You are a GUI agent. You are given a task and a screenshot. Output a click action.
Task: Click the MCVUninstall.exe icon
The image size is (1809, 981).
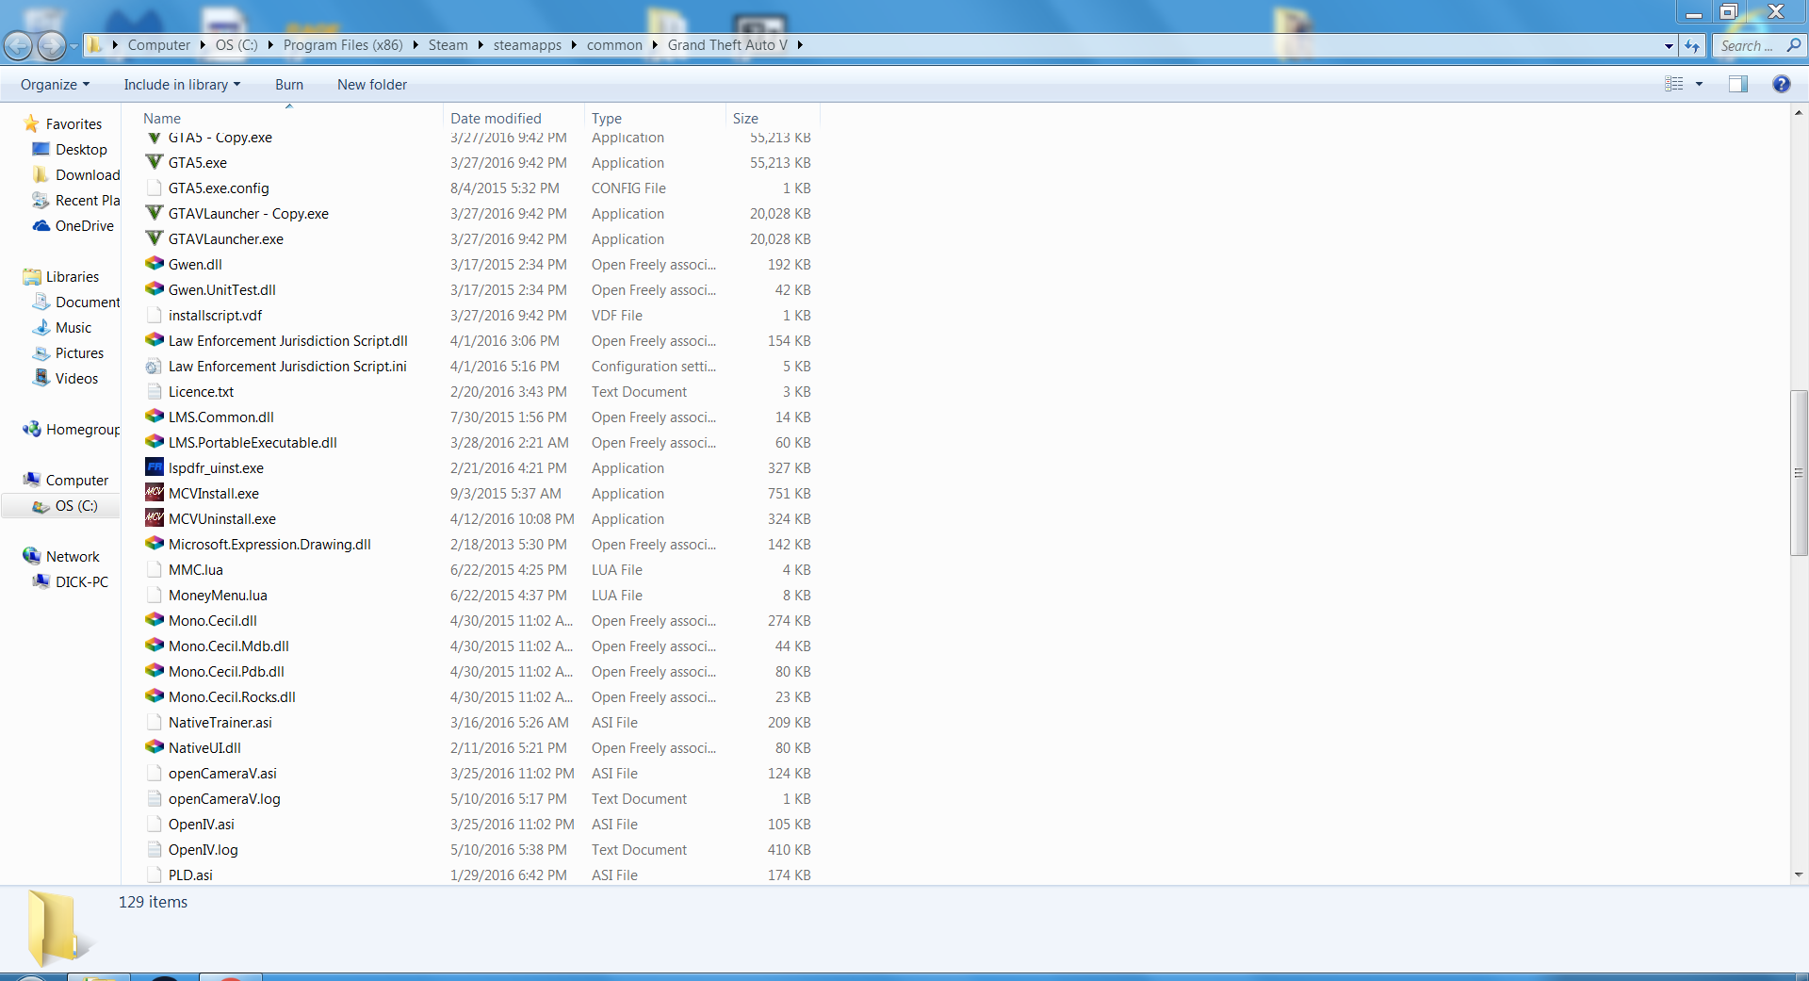pyautogui.click(x=155, y=518)
